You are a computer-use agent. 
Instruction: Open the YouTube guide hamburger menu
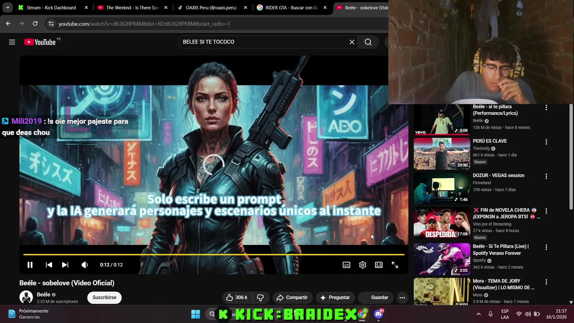tap(12, 42)
